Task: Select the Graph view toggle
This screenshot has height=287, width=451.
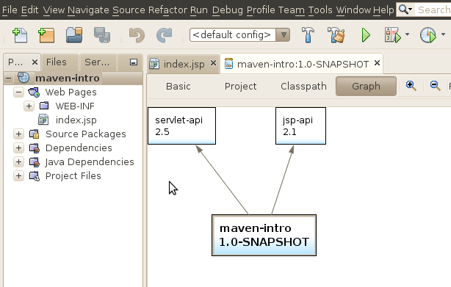Action: click(366, 86)
